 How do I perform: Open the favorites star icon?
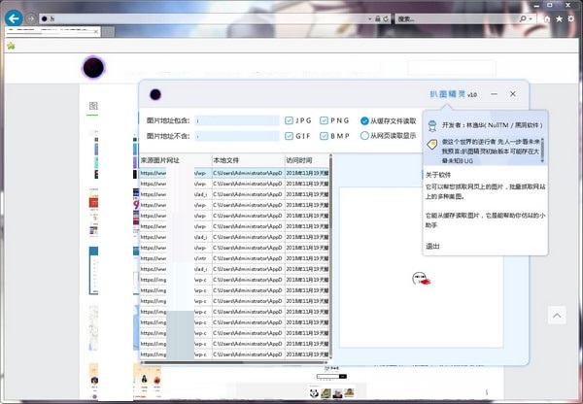pos(558,18)
